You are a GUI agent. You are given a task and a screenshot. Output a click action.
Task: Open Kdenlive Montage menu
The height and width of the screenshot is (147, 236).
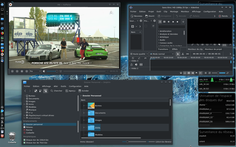tap(174, 11)
